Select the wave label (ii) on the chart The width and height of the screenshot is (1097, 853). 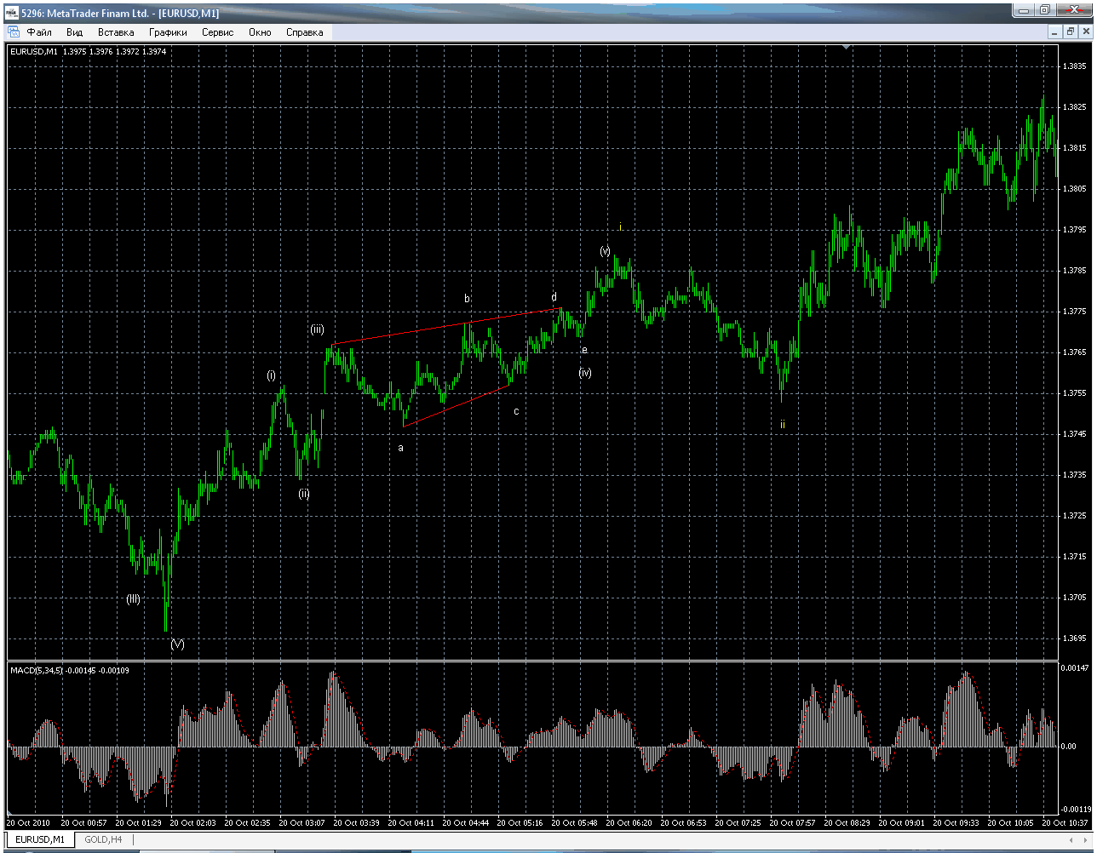point(304,494)
